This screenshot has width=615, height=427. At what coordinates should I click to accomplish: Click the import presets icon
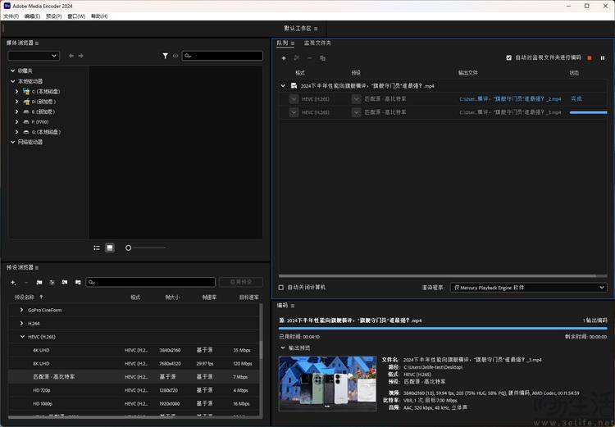coord(65,282)
